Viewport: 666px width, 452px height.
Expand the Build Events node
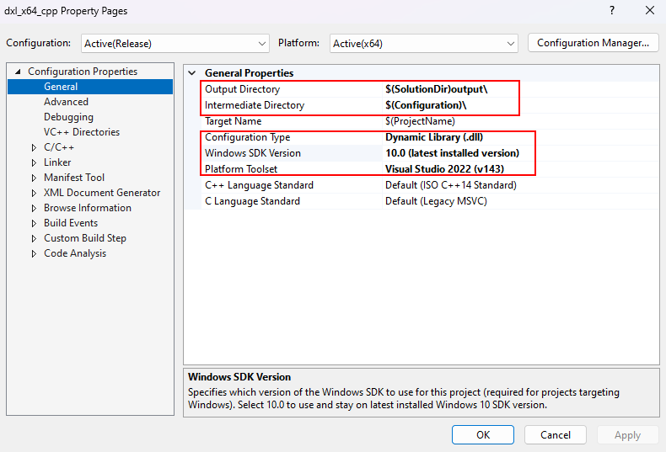34,223
